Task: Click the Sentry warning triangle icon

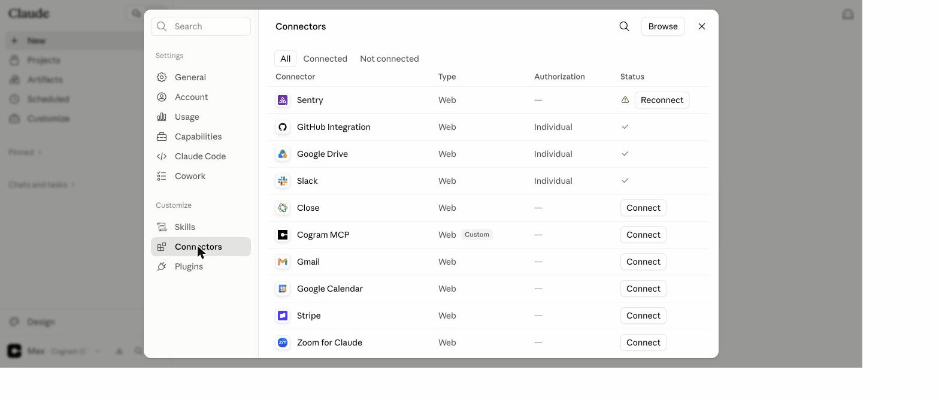Action: 625,100
